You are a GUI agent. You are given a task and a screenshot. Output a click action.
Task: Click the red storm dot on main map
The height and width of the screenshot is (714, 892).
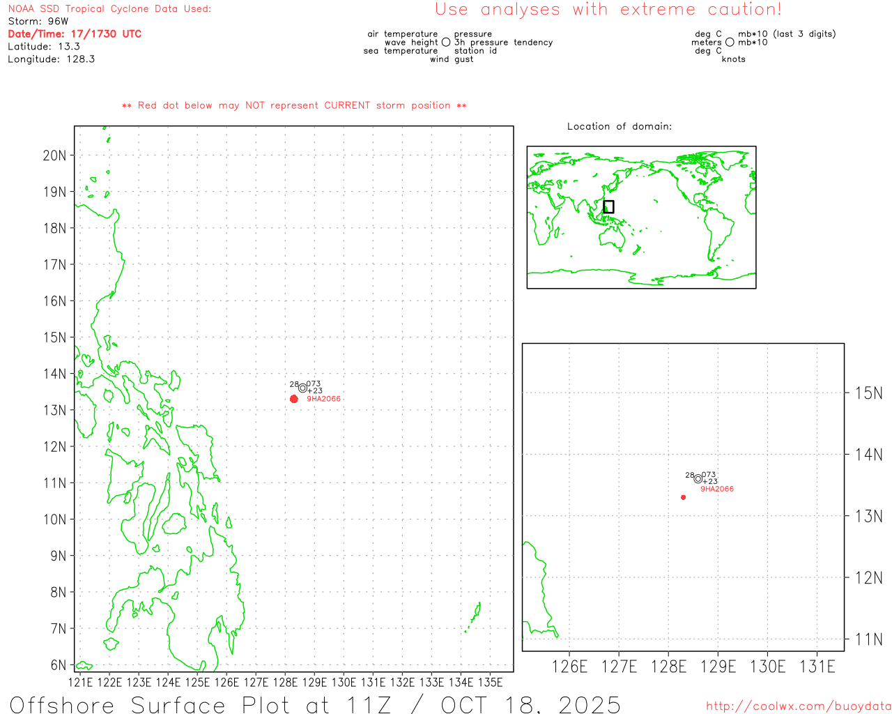[x=294, y=399]
